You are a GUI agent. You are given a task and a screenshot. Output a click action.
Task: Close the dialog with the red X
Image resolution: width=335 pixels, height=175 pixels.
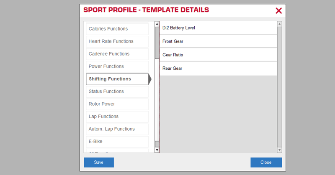[278, 11]
